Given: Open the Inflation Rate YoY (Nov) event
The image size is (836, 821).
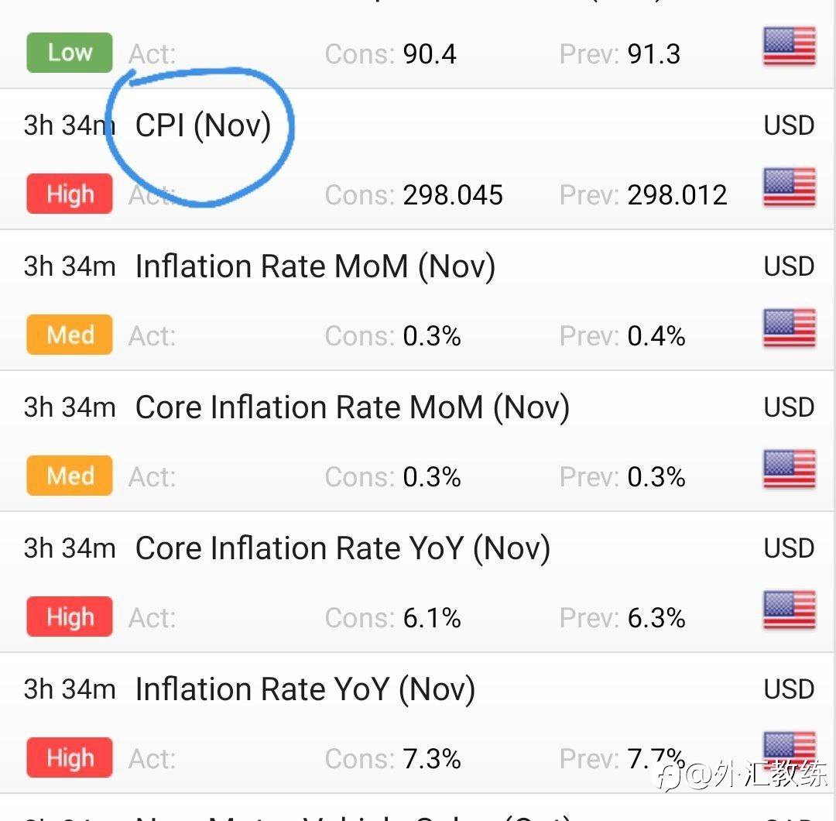Looking at the screenshot, I should tap(305, 689).
